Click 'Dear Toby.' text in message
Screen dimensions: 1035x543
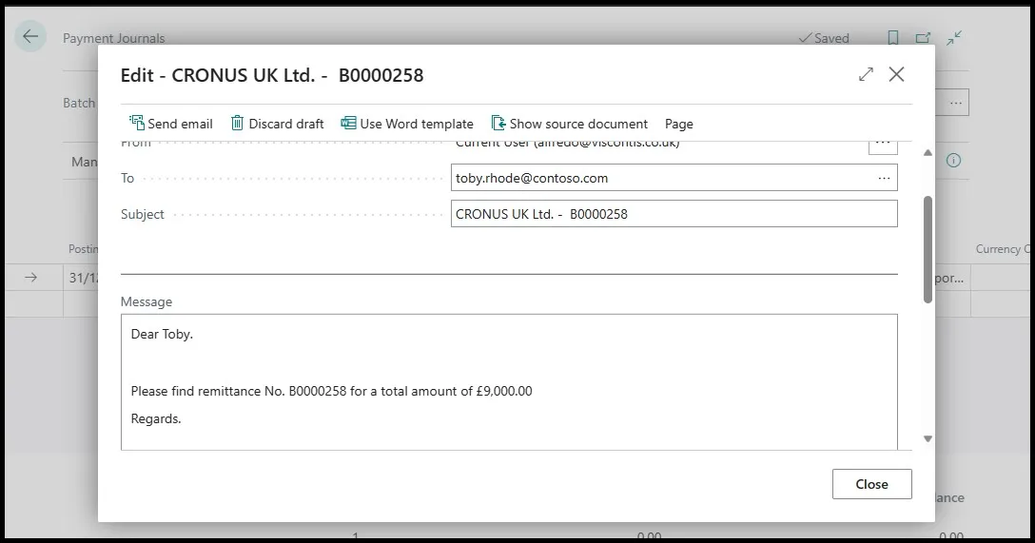(162, 334)
